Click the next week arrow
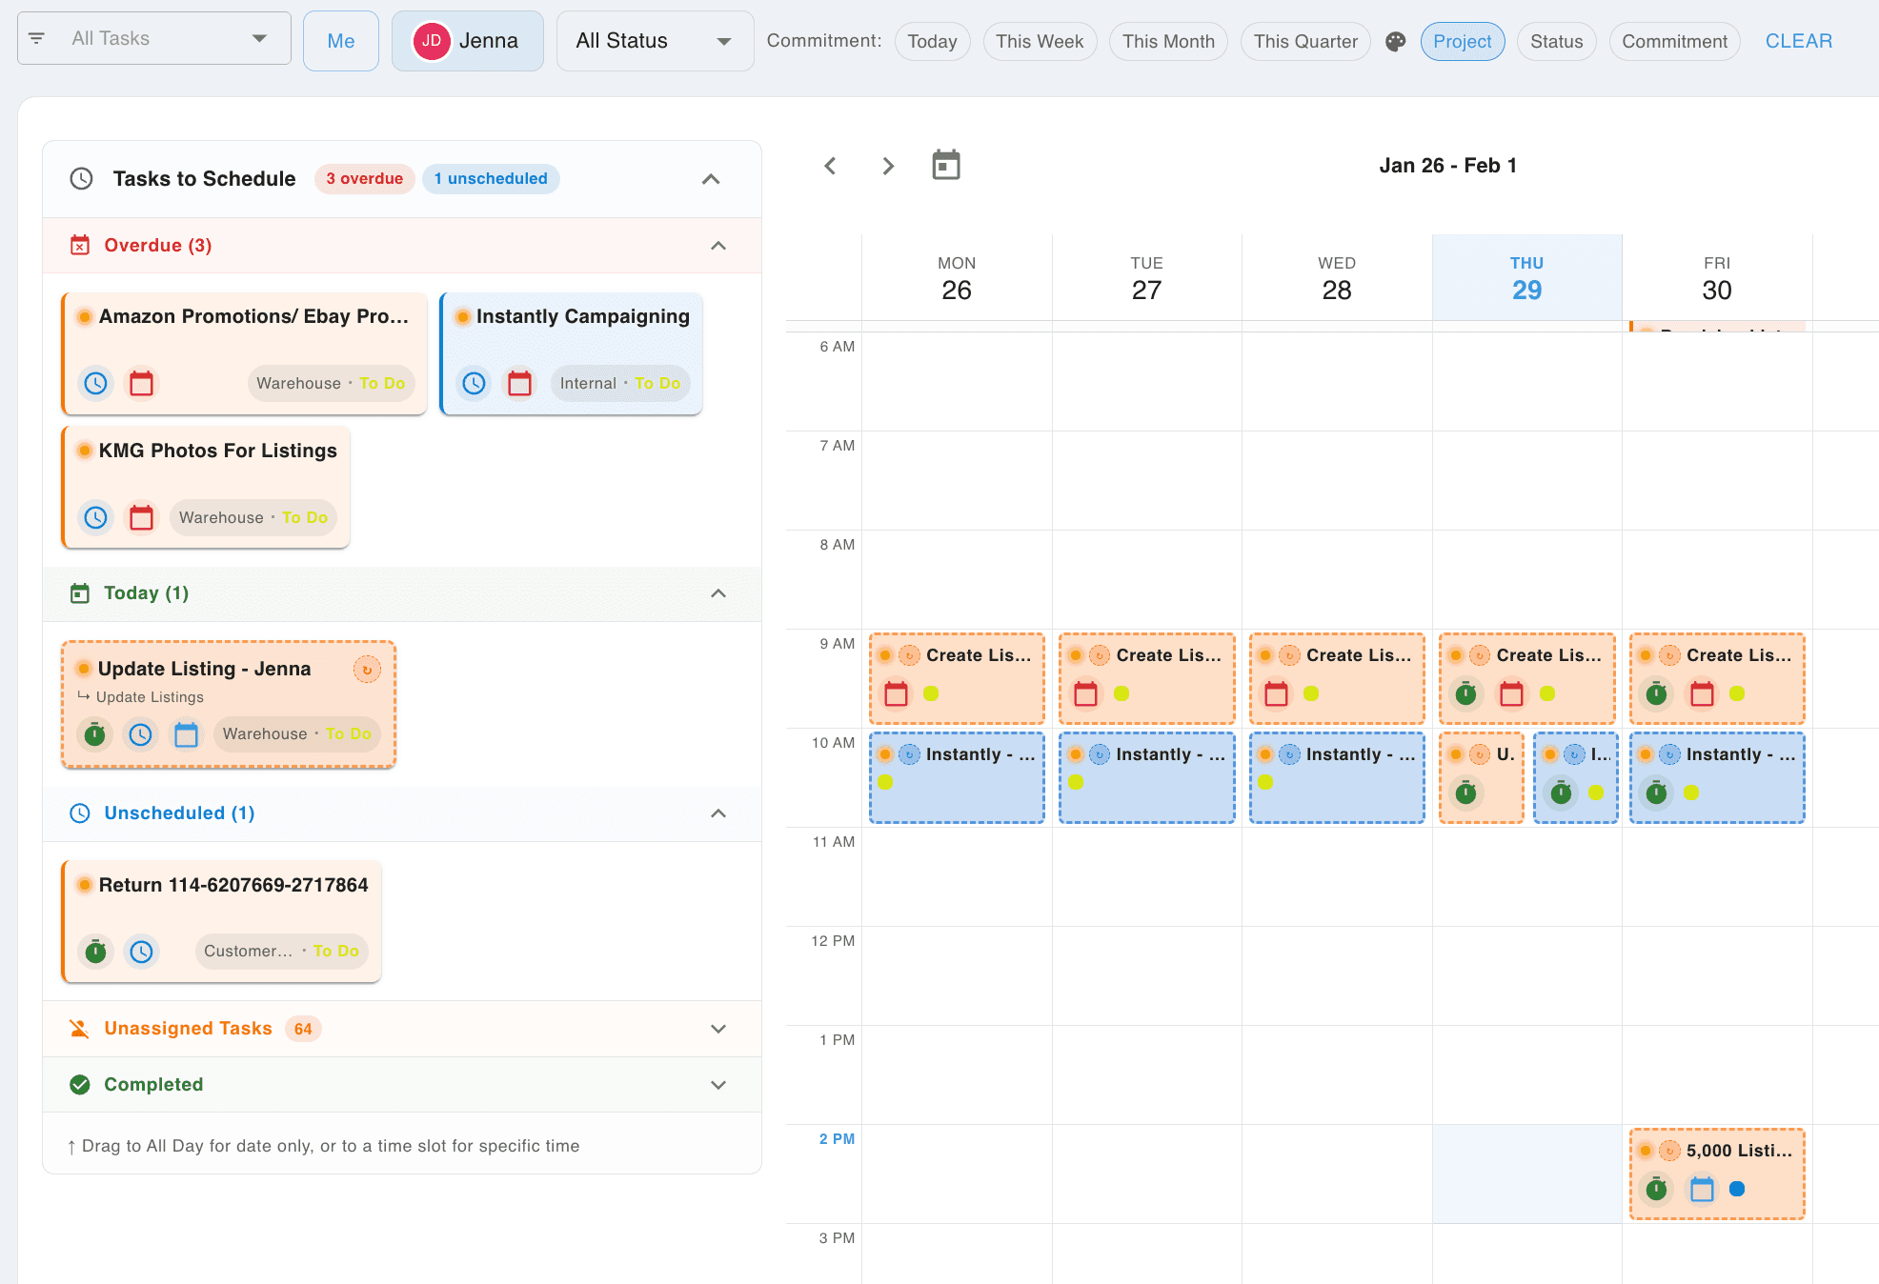 (888, 165)
